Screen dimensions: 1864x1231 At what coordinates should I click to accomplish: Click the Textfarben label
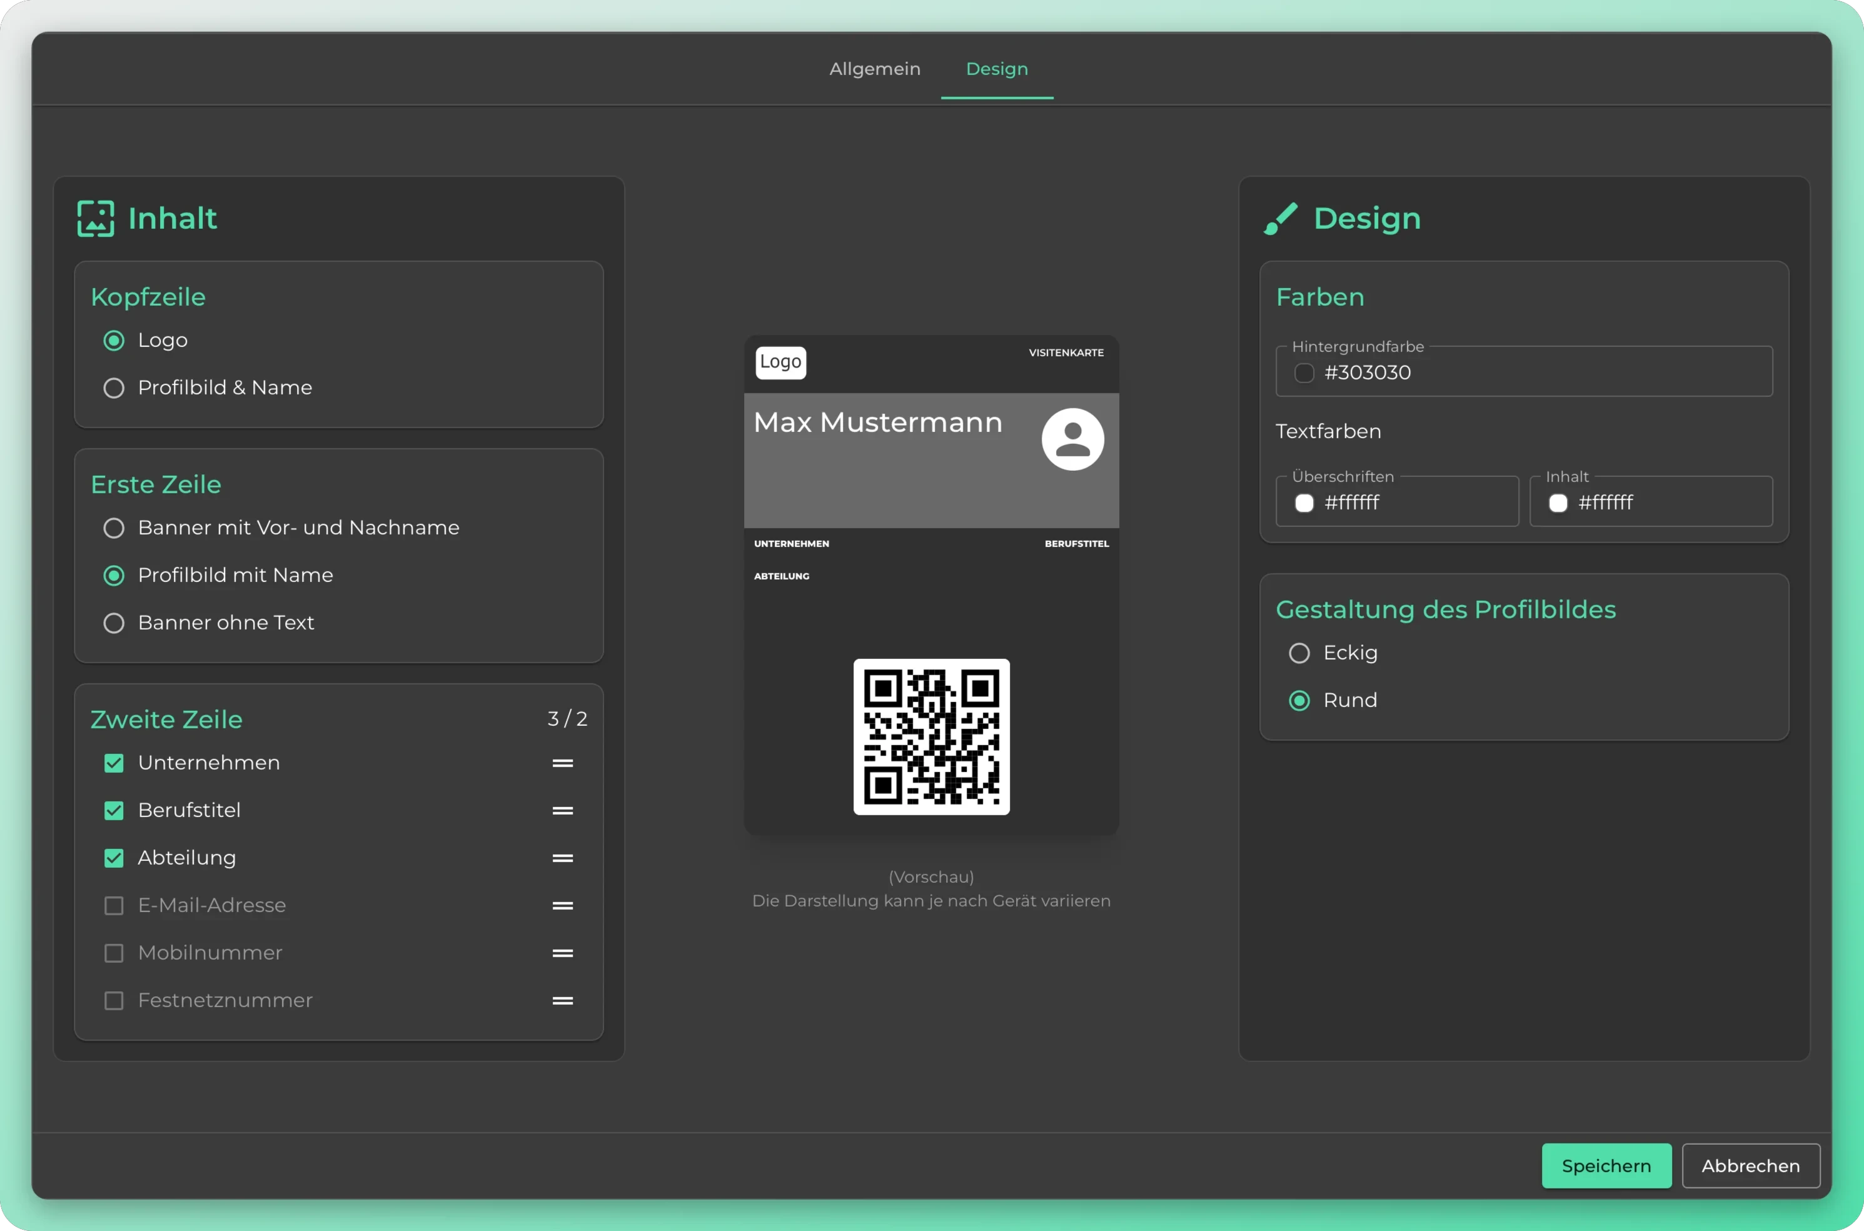coord(1329,431)
